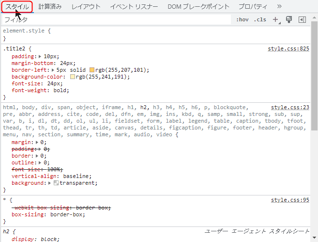Open the background-color light yellow swatch

click(x=73, y=77)
